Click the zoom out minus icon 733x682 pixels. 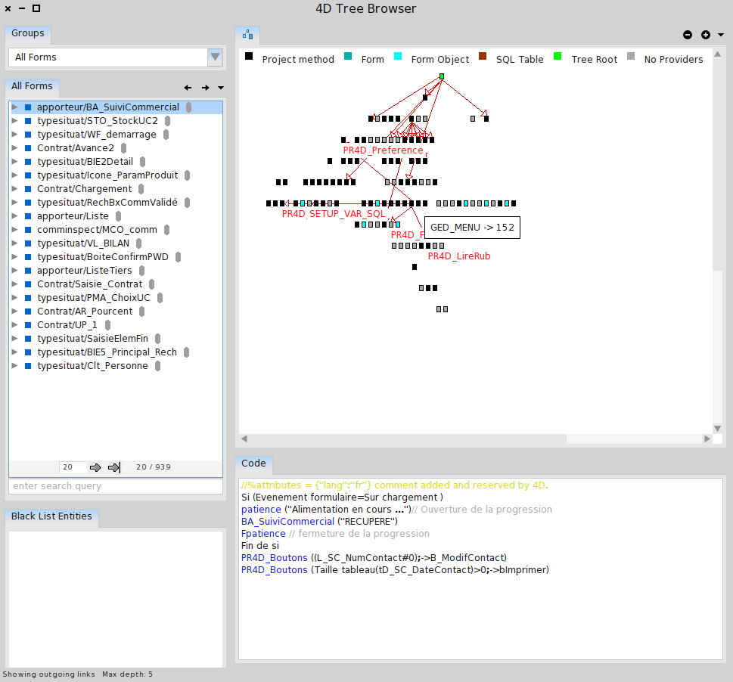click(688, 35)
